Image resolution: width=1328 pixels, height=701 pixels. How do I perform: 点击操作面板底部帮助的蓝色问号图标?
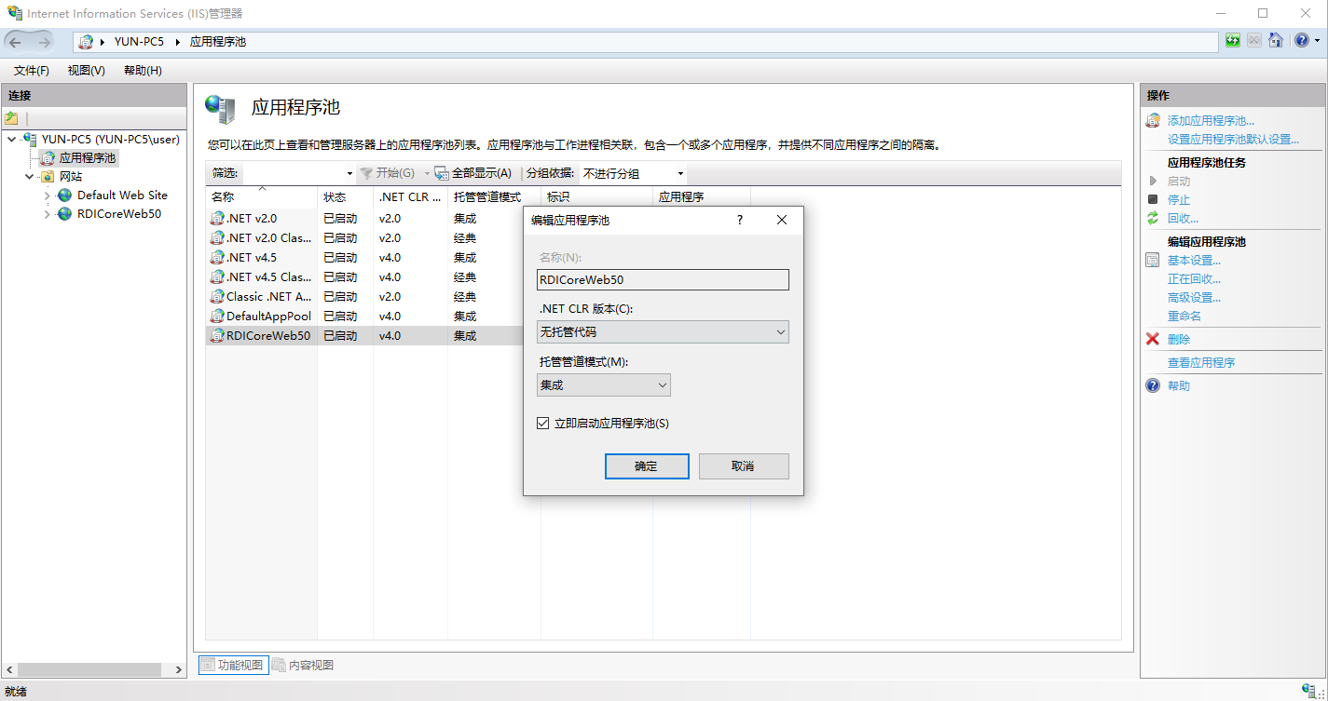point(1151,385)
